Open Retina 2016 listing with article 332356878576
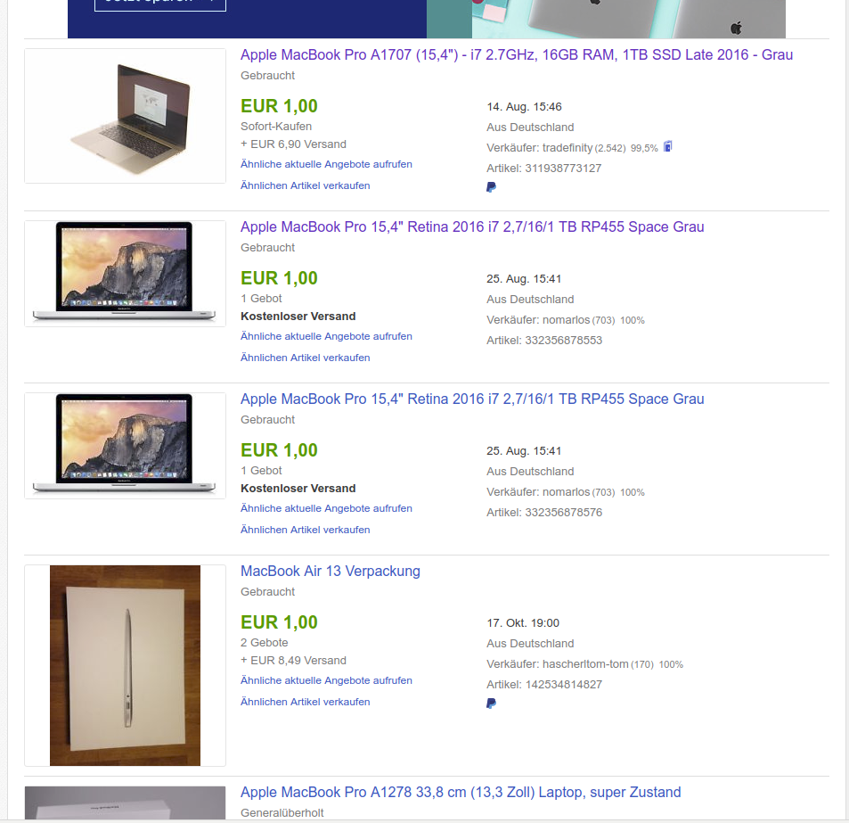Screen dimensions: 849x823 [472, 399]
